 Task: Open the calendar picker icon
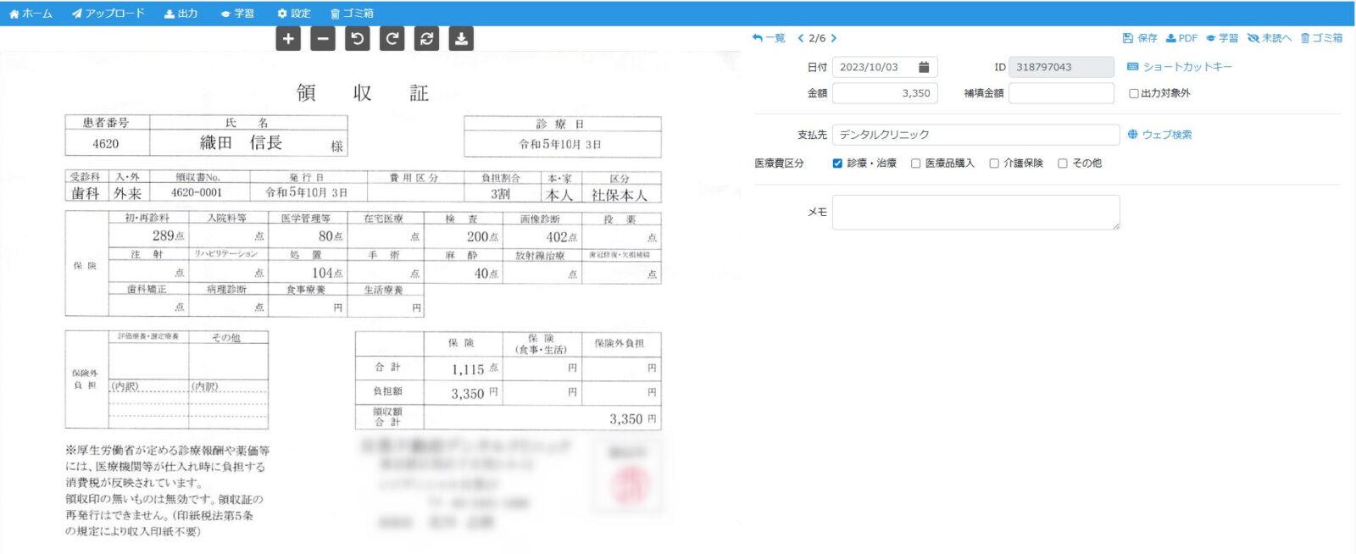924,67
